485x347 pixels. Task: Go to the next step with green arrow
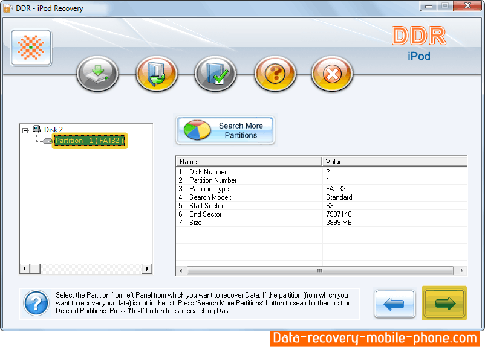coord(444,302)
